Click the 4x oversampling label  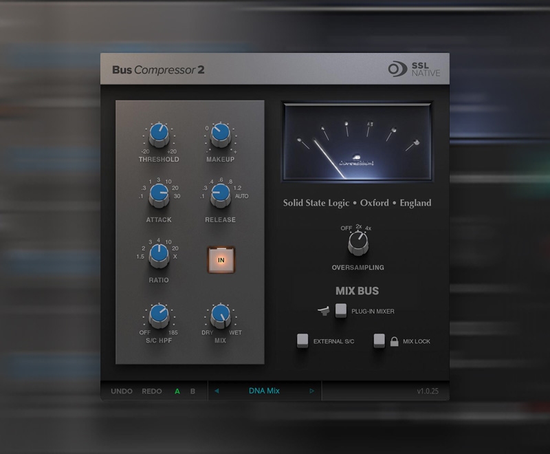pyautogui.click(x=368, y=228)
